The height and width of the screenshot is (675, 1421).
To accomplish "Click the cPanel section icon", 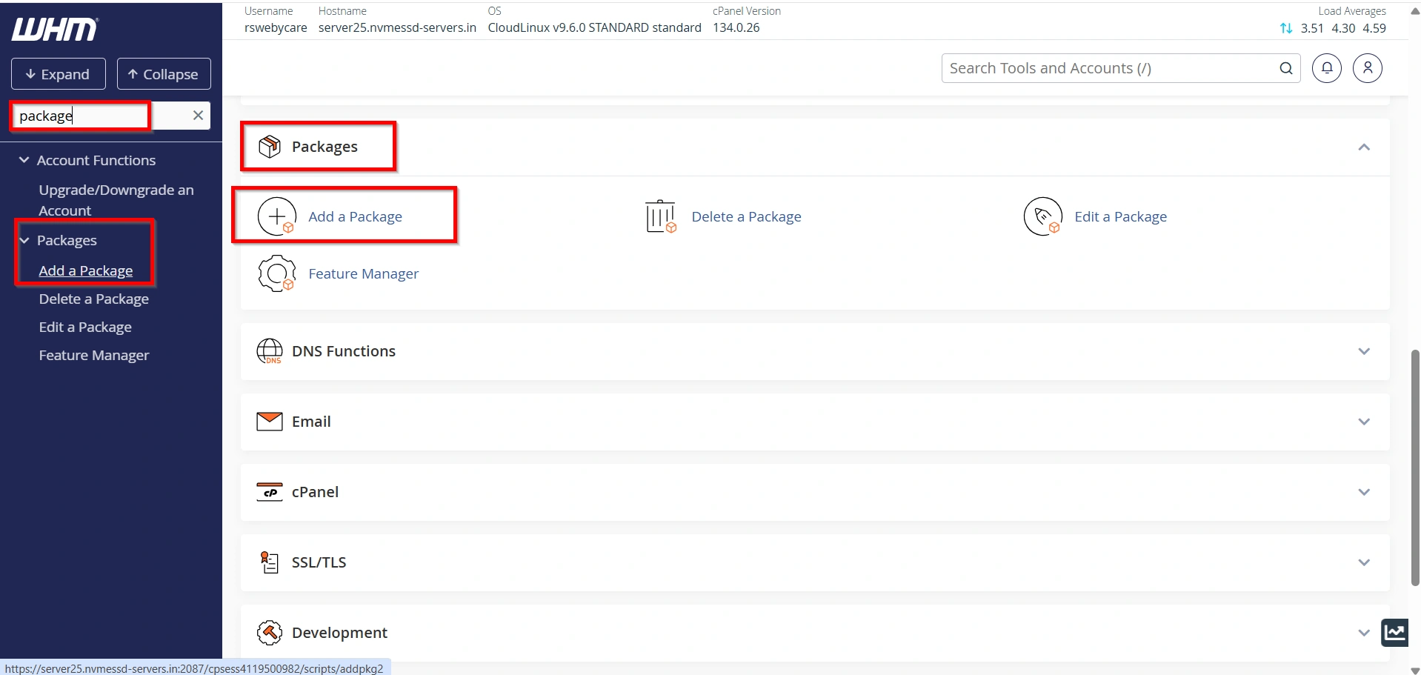I will click(x=270, y=492).
